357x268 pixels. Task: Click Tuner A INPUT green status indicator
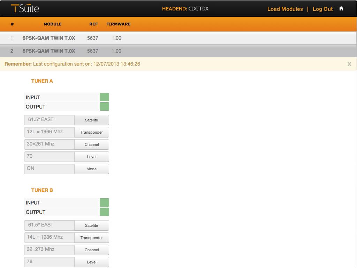(104, 97)
